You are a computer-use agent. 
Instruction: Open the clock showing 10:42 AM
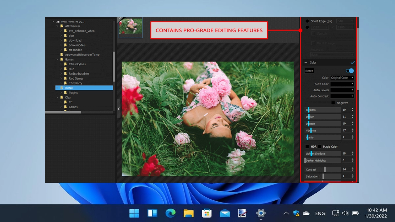pyautogui.click(x=376, y=213)
